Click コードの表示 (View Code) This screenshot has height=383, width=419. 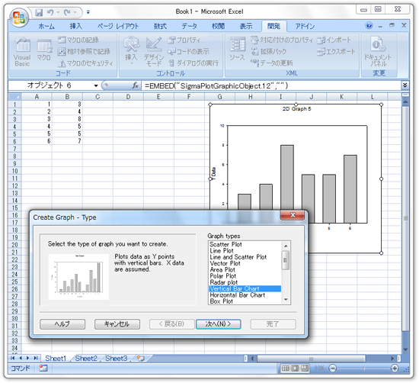pyautogui.click(x=188, y=51)
